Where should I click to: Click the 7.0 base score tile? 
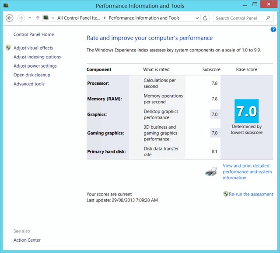tap(246, 111)
